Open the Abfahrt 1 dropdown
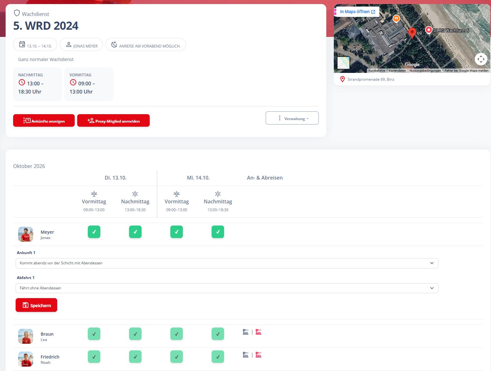This screenshot has width=491, height=371. coord(227,288)
